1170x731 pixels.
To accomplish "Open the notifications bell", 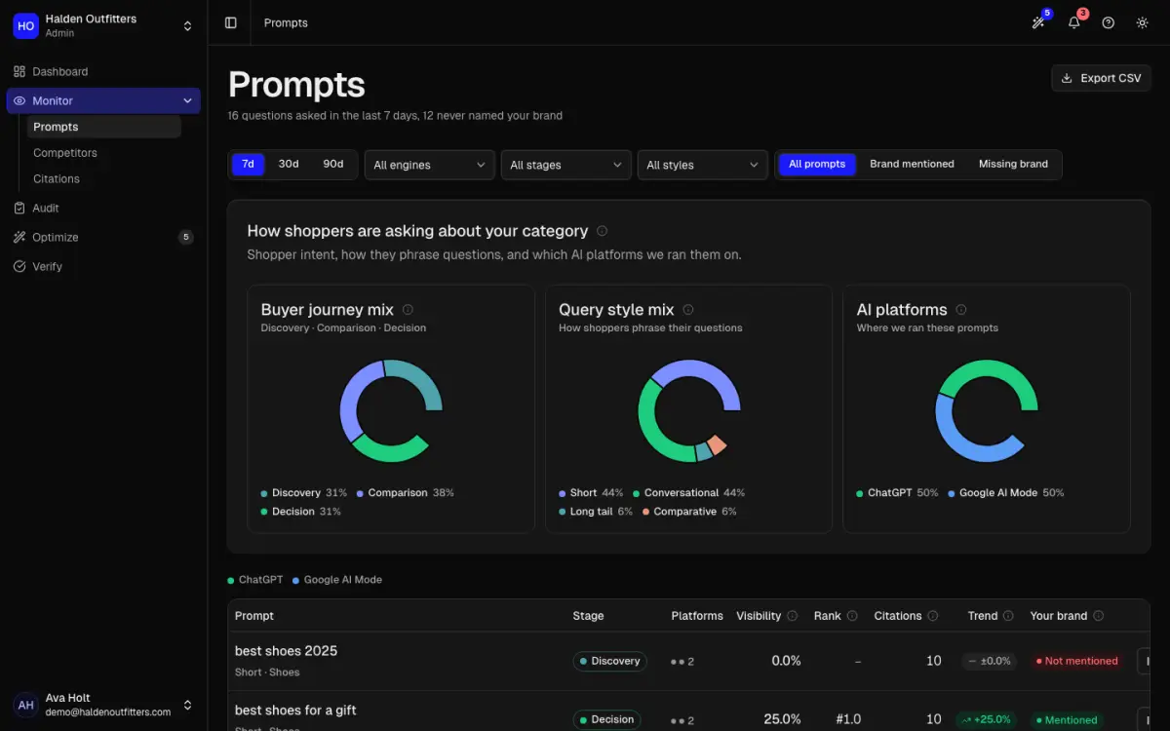I will pyautogui.click(x=1074, y=22).
